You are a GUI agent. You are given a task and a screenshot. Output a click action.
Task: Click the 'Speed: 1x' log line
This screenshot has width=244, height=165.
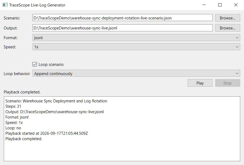pos(14,123)
